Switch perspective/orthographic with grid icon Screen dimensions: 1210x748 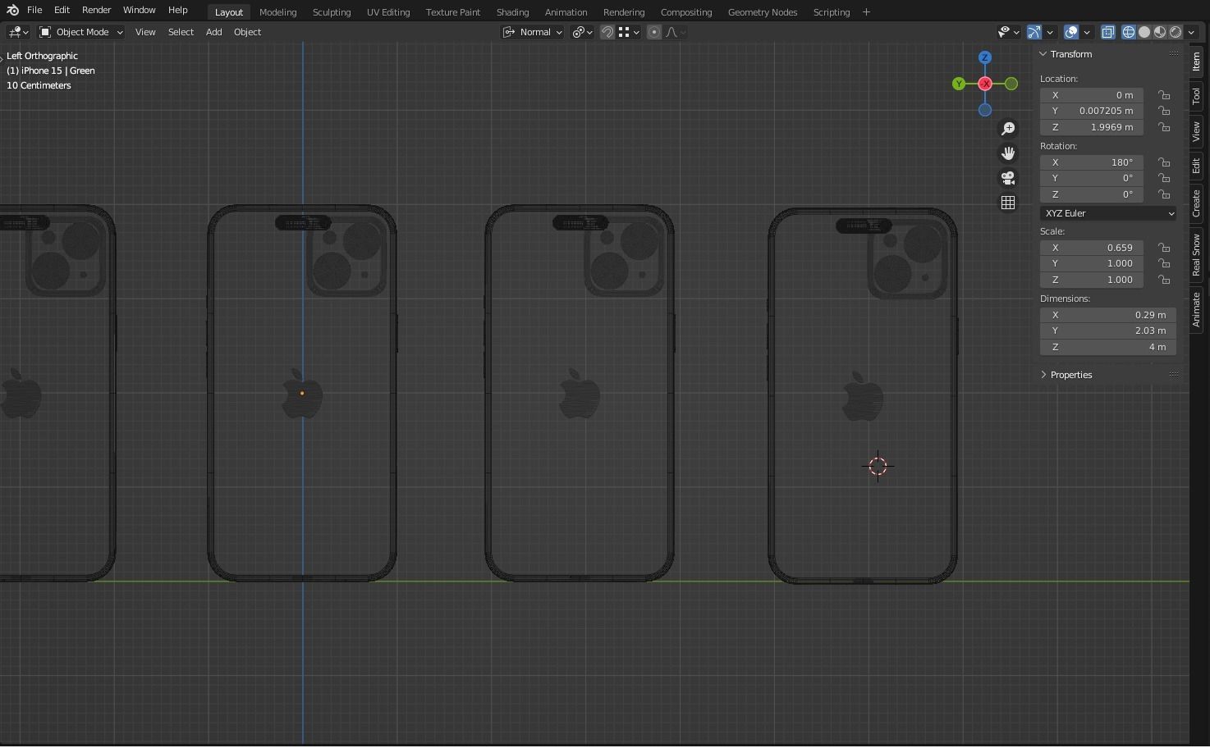click(1008, 203)
